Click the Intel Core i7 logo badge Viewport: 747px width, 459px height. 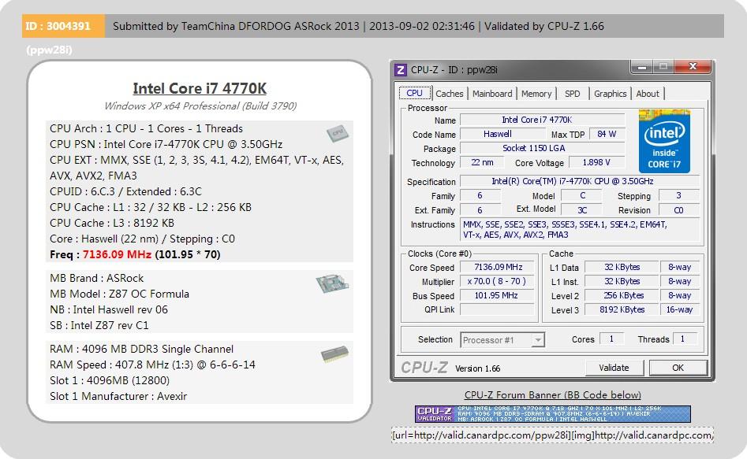click(664, 141)
